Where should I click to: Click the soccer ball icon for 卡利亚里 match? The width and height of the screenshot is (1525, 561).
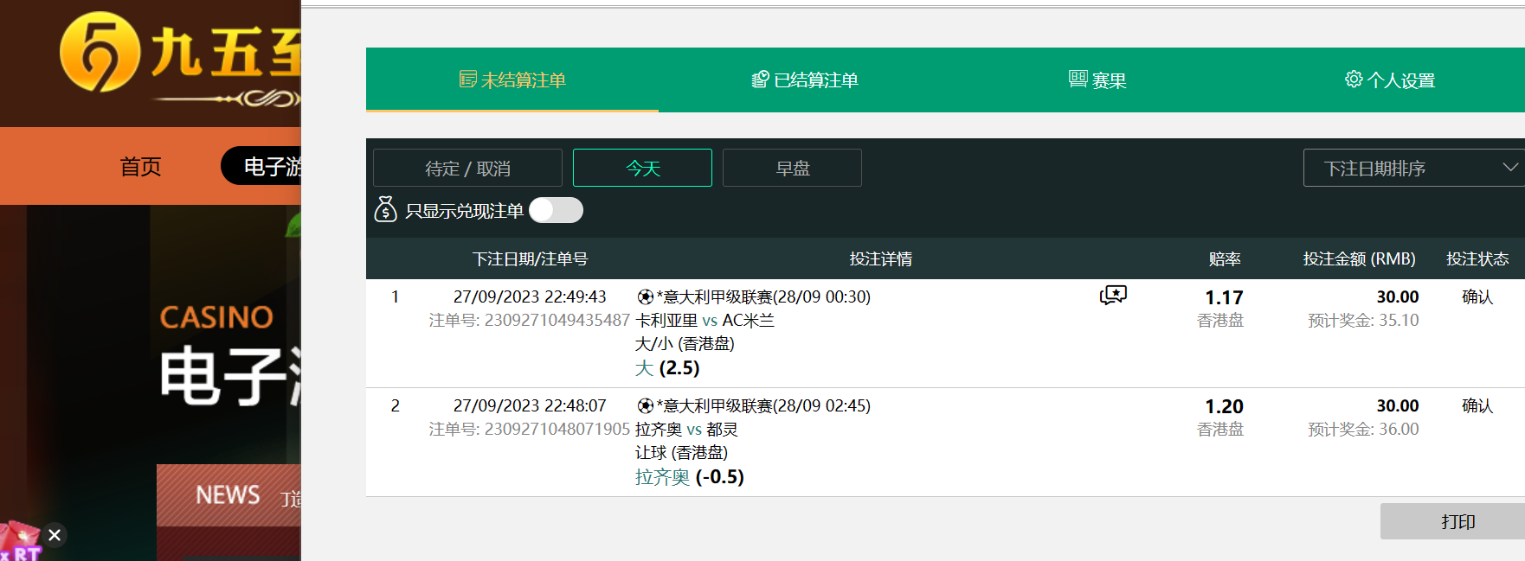point(646,297)
